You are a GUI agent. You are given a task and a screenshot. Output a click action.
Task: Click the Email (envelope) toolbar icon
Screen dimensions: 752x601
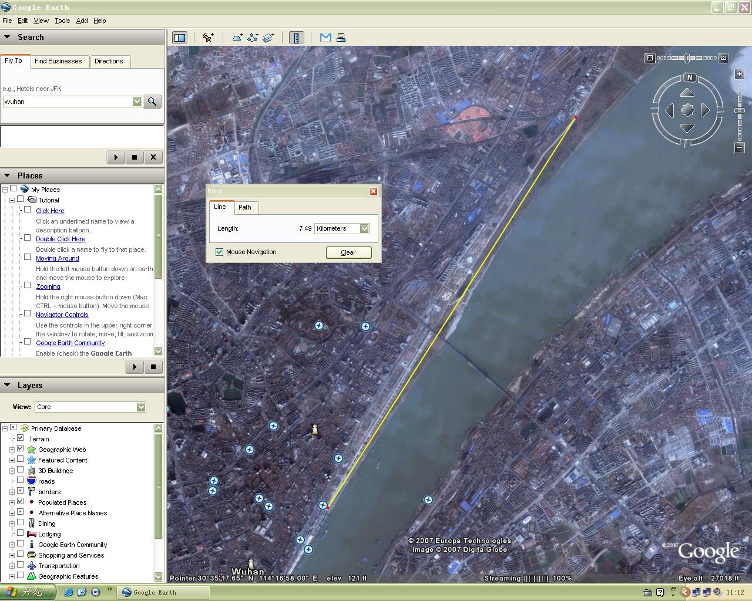point(325,38)
